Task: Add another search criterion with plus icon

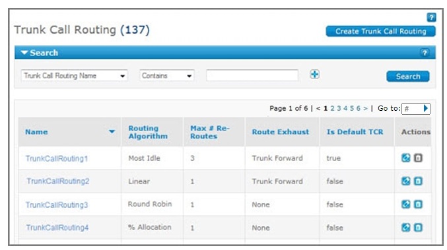Action: 314,75
